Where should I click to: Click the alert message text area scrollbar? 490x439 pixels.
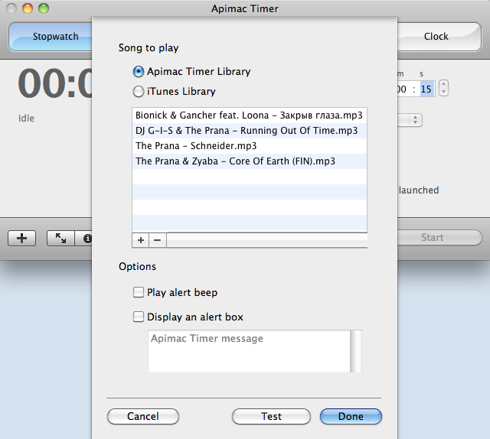pyautogui.click(x=356, y=351)
